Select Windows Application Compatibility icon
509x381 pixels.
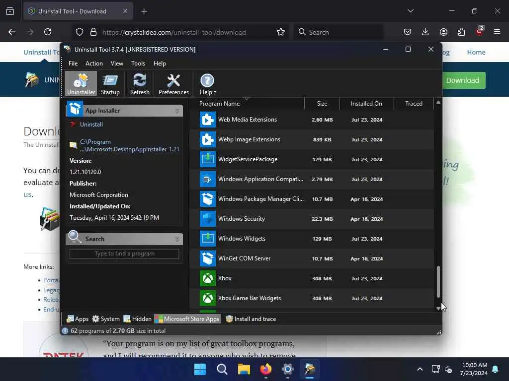tap(208, 179)
